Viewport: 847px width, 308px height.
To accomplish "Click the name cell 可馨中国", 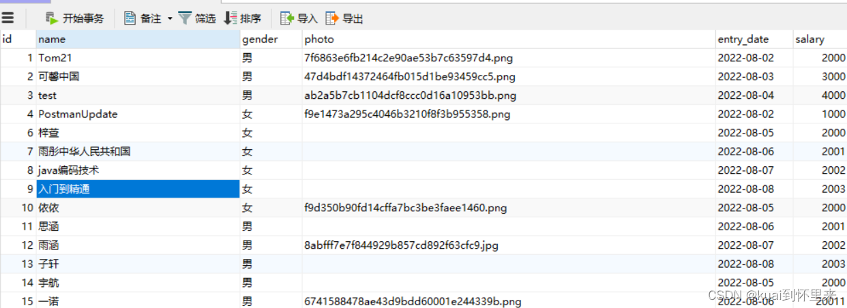I will (138, 76).
